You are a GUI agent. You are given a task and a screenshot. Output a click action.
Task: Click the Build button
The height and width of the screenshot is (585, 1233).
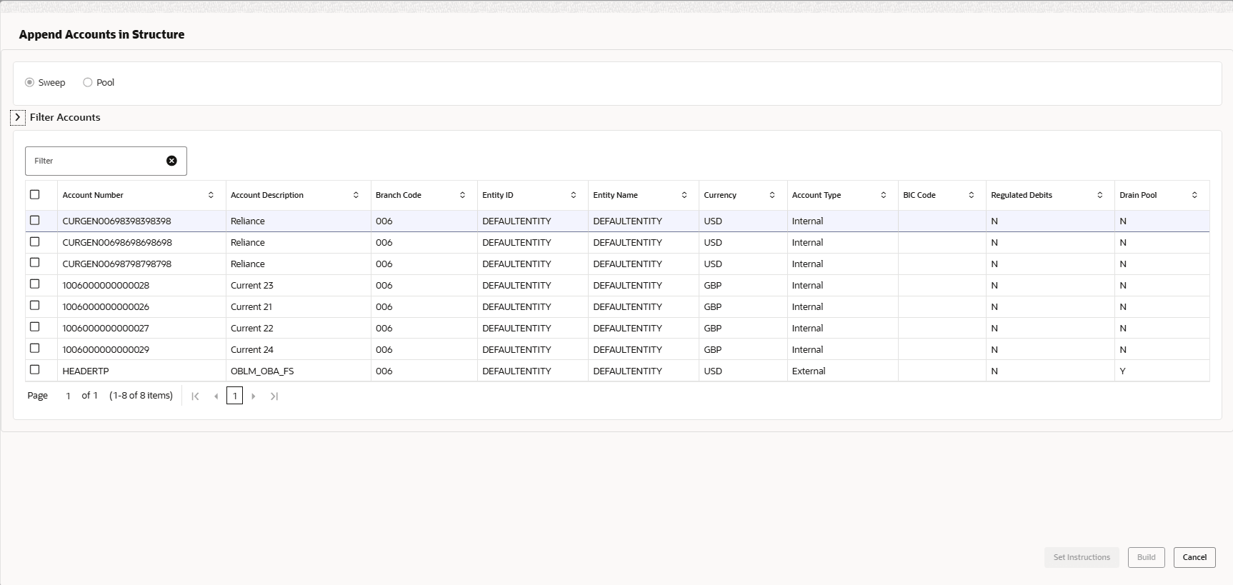(1147, 557)
